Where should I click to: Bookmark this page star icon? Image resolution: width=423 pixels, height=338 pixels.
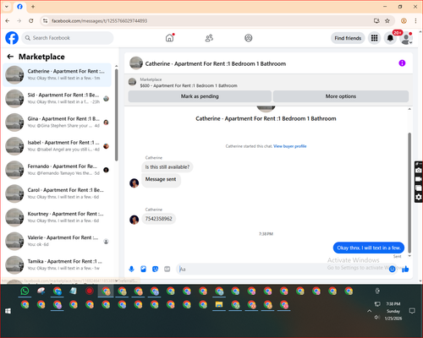[387, 21]
